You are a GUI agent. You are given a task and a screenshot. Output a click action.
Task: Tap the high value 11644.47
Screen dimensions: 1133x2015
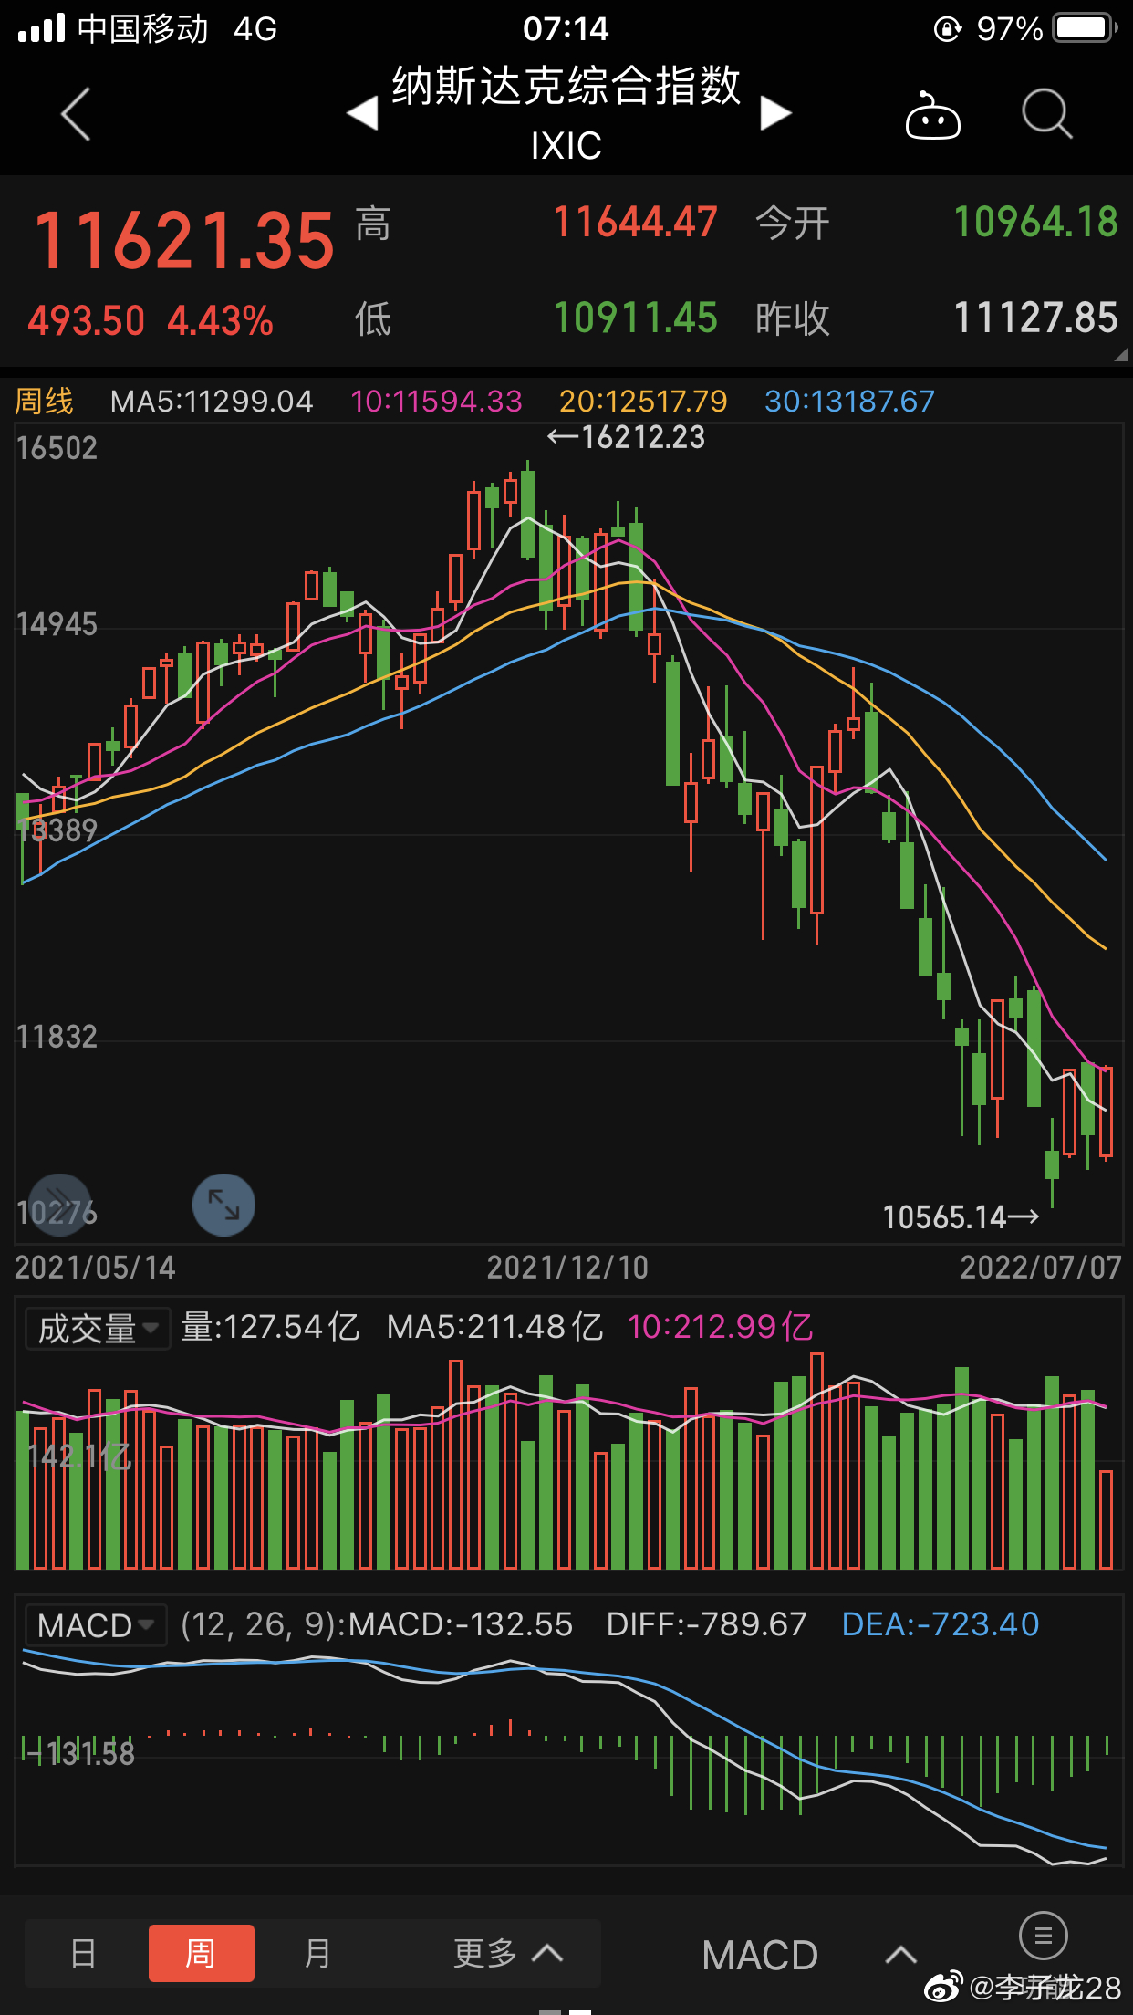(636, 222)
